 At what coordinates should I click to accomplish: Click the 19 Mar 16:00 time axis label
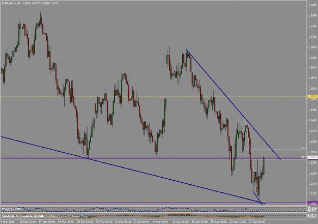pyautogui.click(x=66, y=222)
